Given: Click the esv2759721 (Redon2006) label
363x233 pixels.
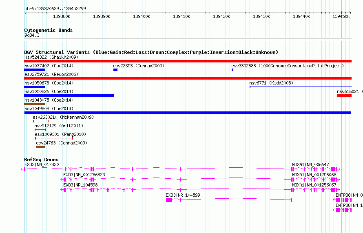Looking at the screenshot, I should click(x=51, y=74).
